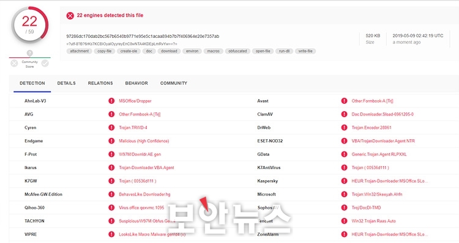Select the 'write-file' tag

pyautogui.click(x=305, y=51)
